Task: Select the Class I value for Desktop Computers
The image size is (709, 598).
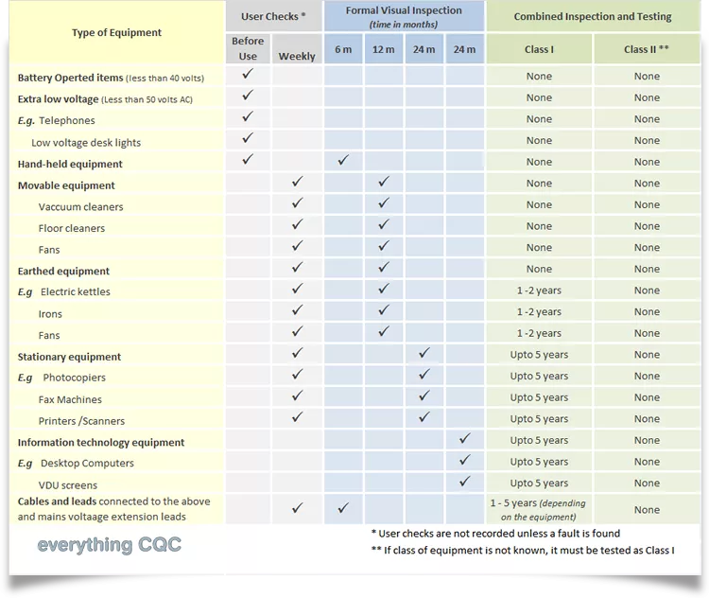Action: click(x=539, y=462)
